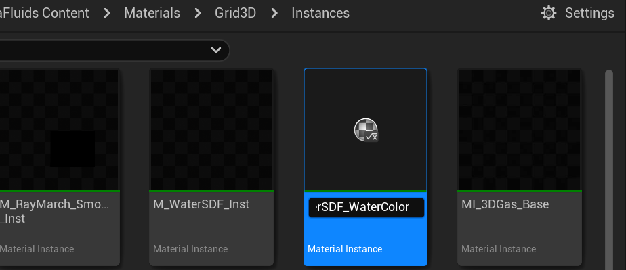The width and height of the screenshot is (626, 270).
Task: Click the vertical scrollbar of the asset view
Action: coord(609,169)
